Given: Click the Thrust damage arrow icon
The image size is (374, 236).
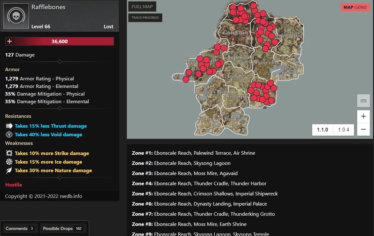Looking at the screenshot, I should [x=9, y=126].
